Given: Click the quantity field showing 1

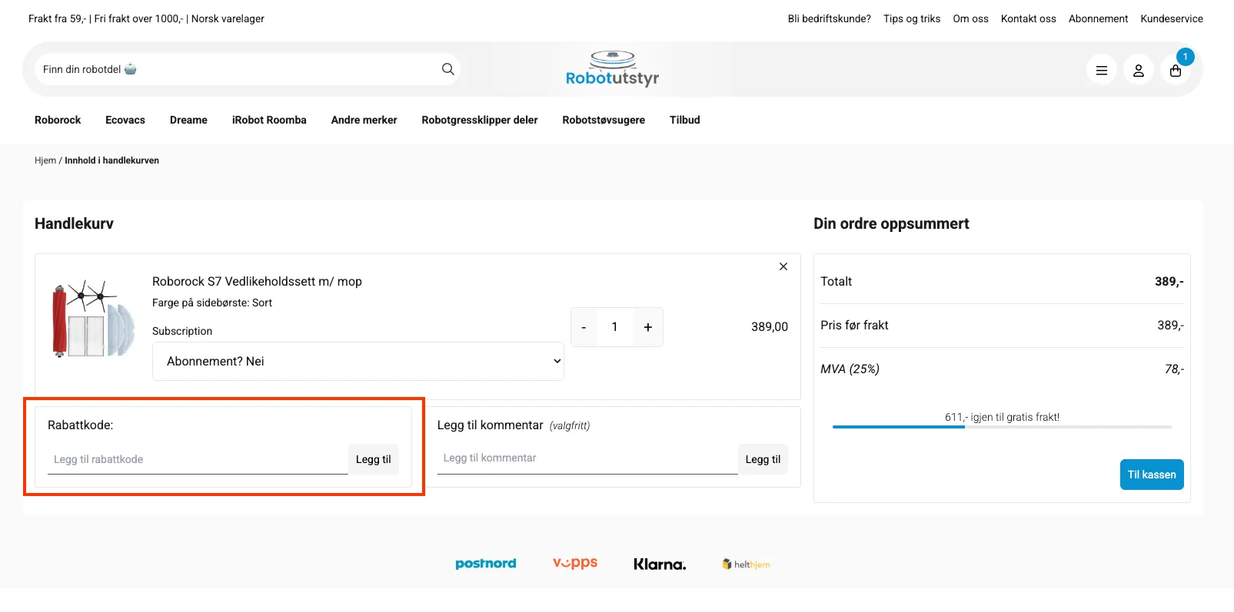Looking at the screenshot, I should [x=615, y=327].
